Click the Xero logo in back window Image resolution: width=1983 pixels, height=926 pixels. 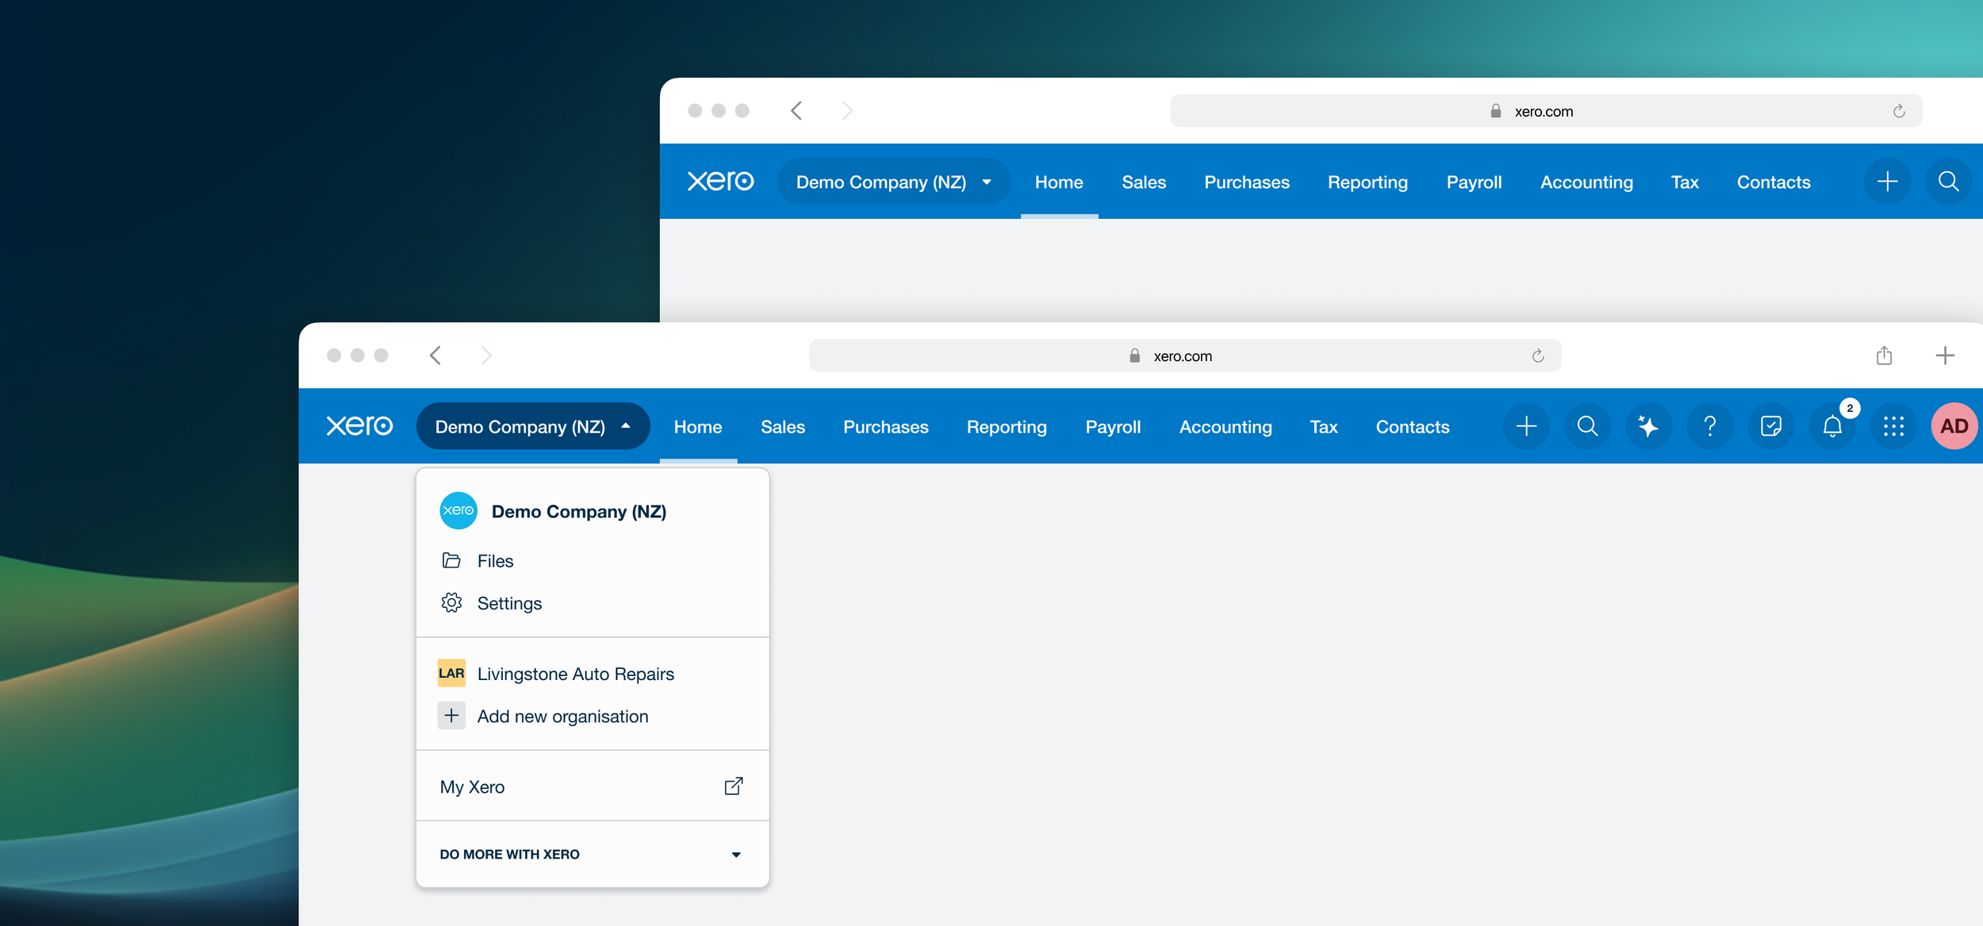click(720, 181)
